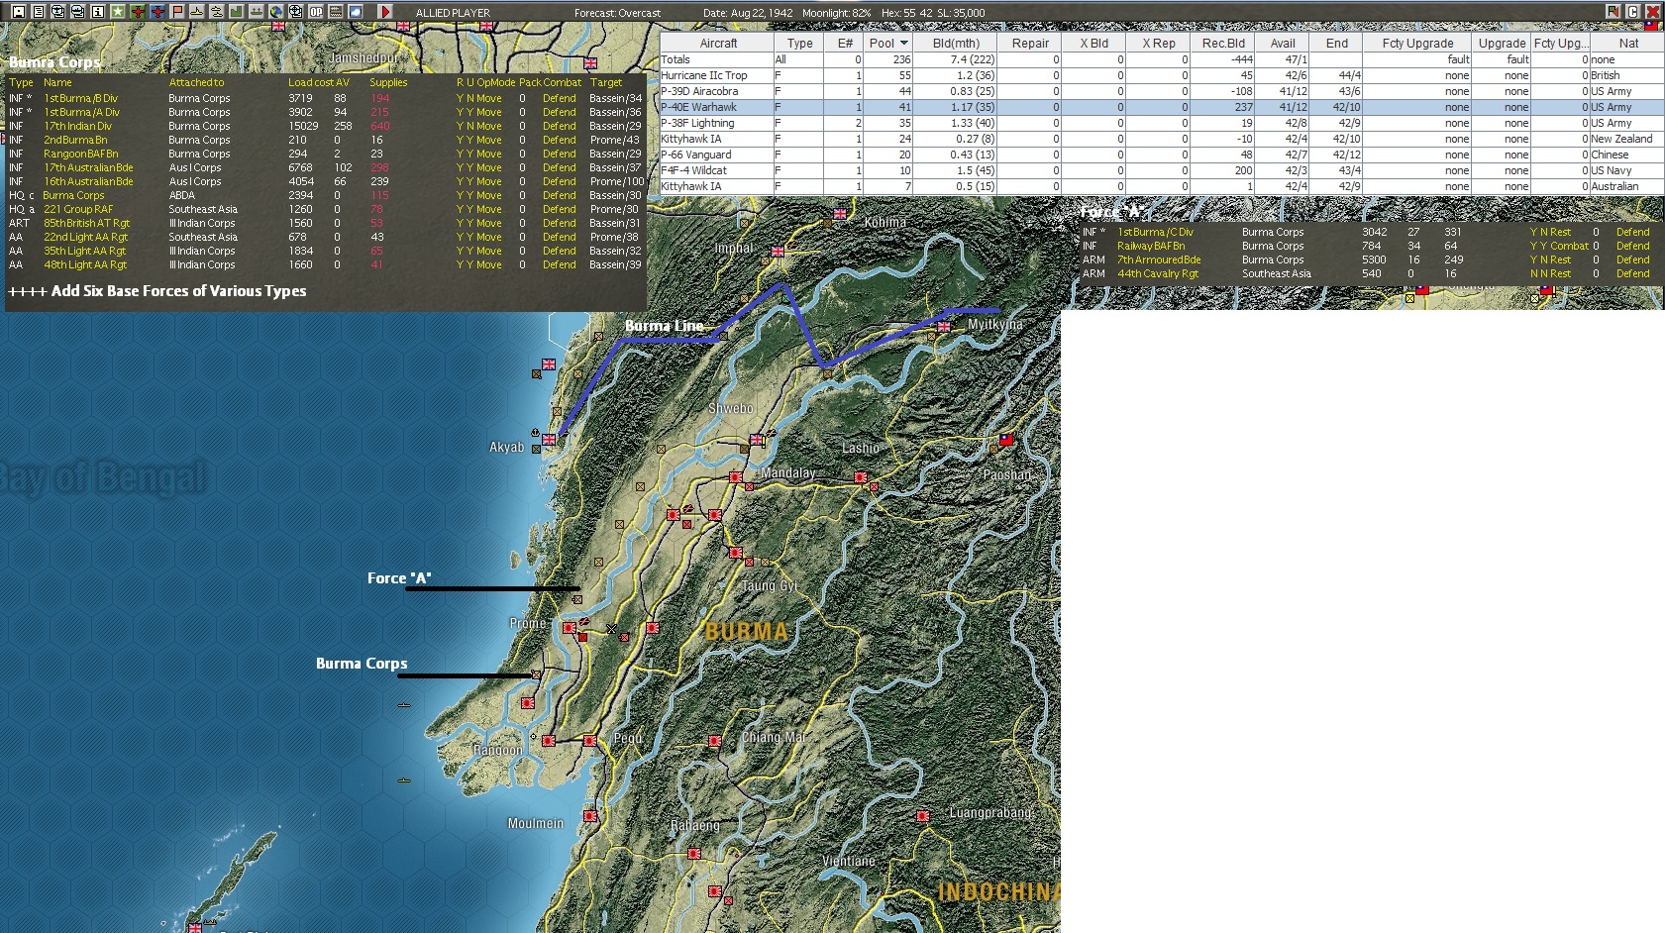Click the red aircraft on green icon
Viewport: 1665px width, 933px height.
(x=137, y=12)
